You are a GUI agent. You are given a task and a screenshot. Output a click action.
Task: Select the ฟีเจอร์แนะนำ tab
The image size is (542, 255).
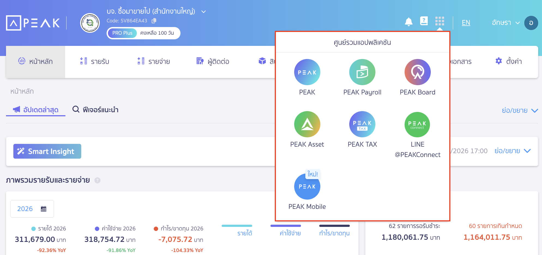click(x=95, y=110)
